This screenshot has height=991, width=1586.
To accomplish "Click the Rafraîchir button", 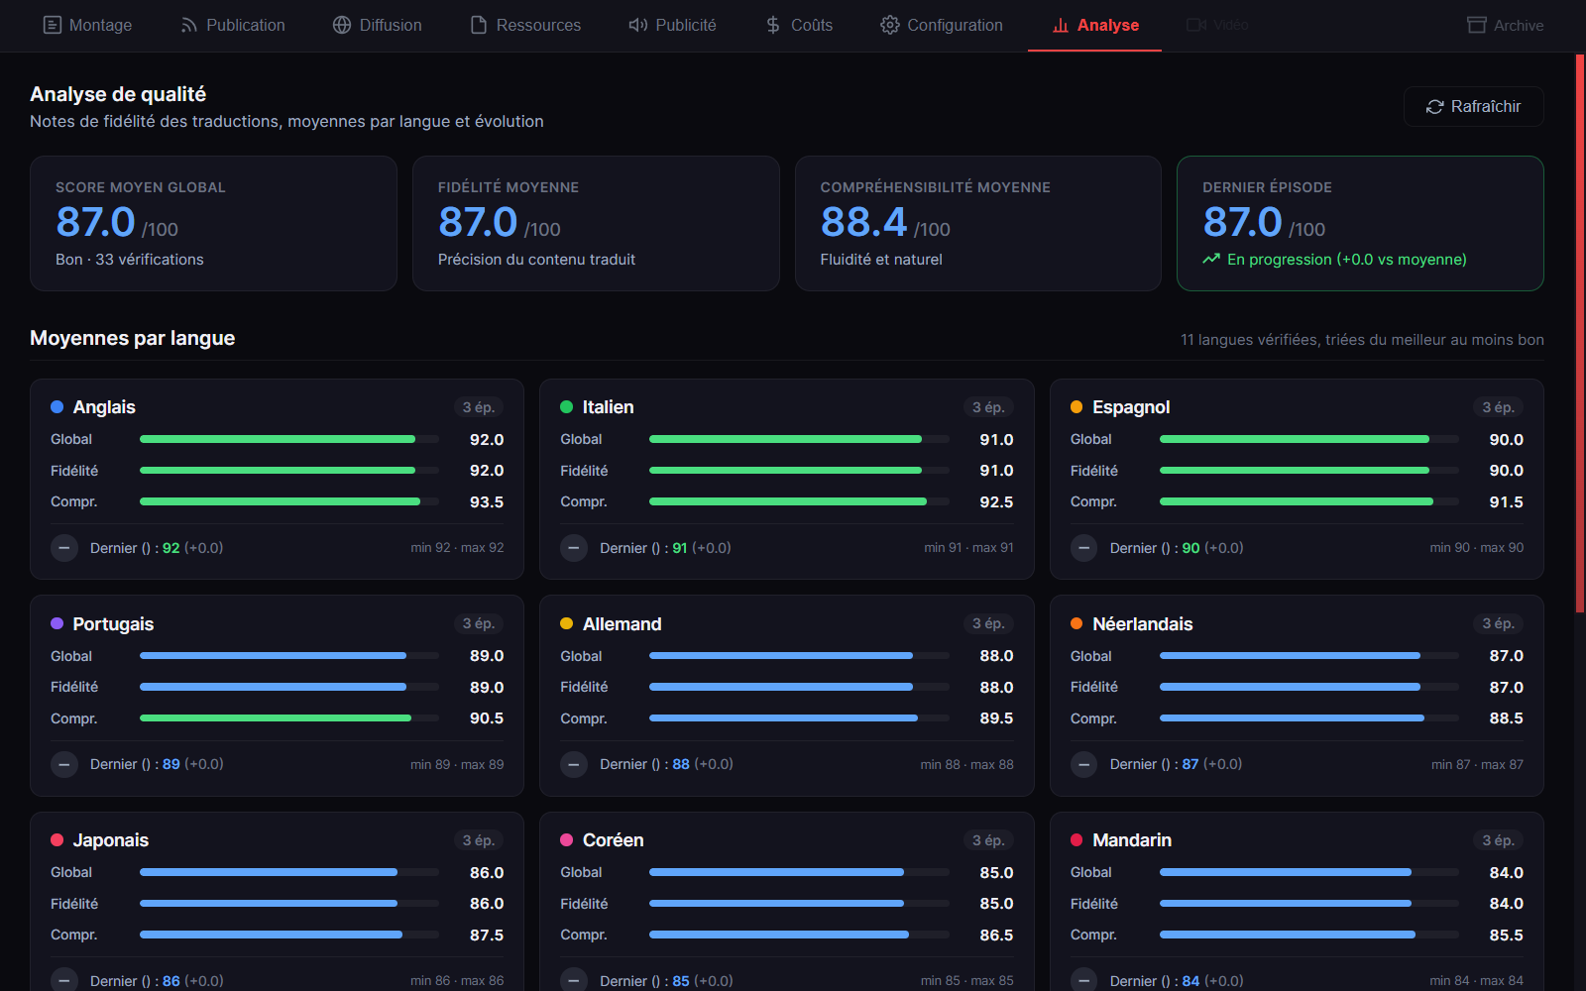I will [1474, 106].
